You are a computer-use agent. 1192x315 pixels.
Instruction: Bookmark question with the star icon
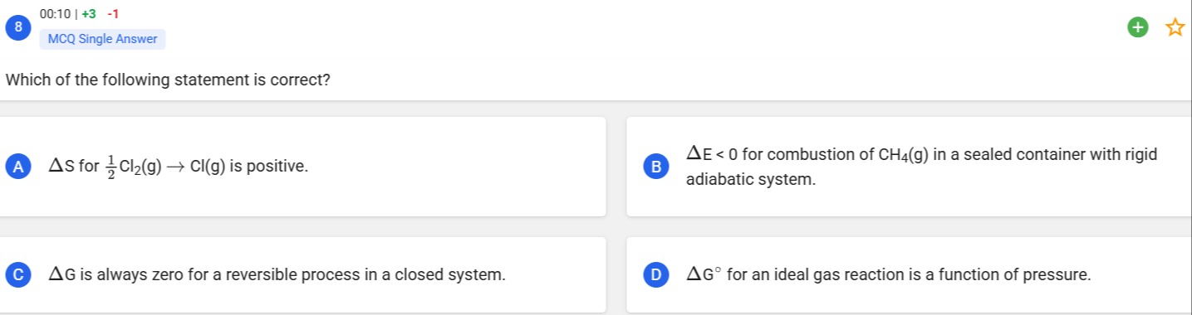coord(1175,28)
